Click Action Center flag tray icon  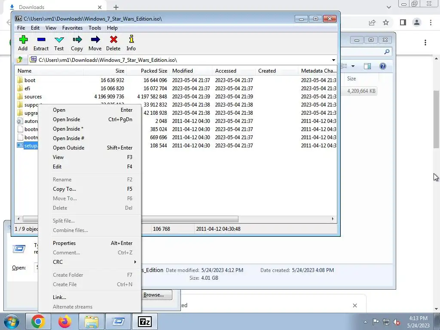click(376, 322)
